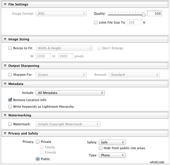Open the Width & Height dropdown
Image resolution: width=170 pixels, height=165 pixels.
tap(64, 48)
